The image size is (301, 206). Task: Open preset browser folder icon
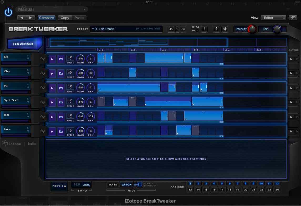[x=138, y=29]
